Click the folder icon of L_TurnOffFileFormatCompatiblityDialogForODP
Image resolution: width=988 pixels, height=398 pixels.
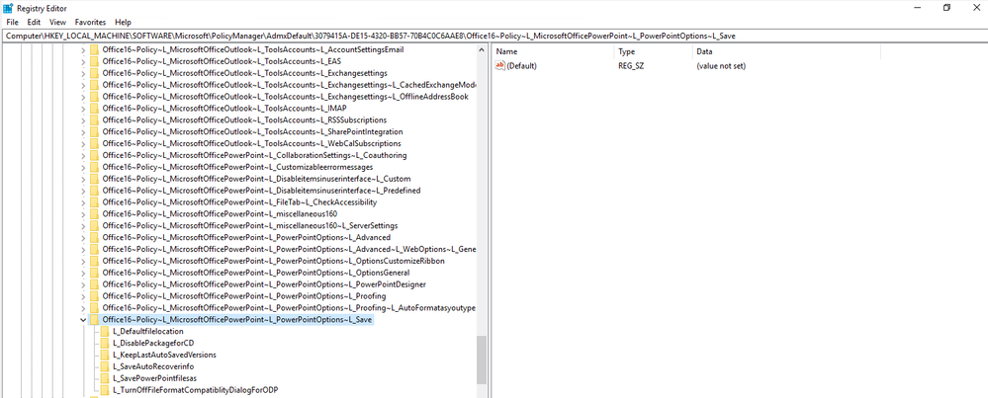pyautogui.click(x=104, y=390)
